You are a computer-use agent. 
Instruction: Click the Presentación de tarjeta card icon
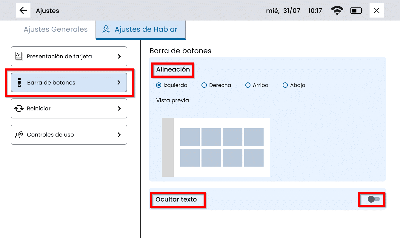click(19, 56)
